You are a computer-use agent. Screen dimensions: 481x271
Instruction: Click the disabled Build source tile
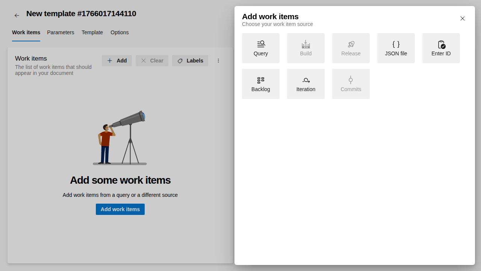[306, 48]
